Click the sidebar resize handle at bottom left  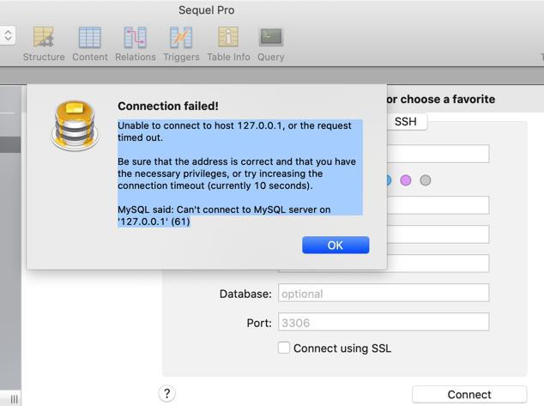pos(15,399)
